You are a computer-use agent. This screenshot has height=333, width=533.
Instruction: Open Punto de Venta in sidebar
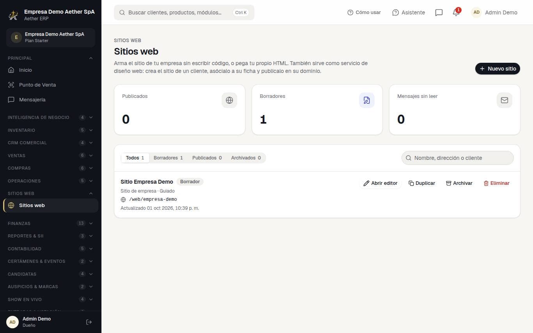tap(51, 85)
